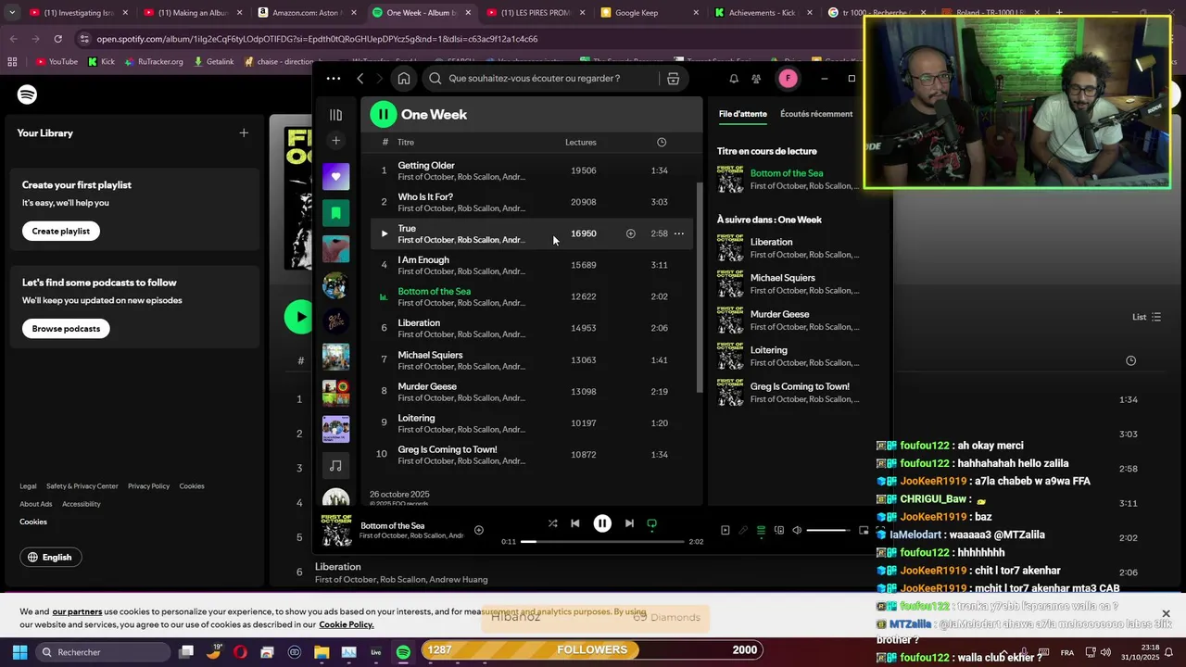
Task: Select Getting Older track row
Action: click(531, 170)
